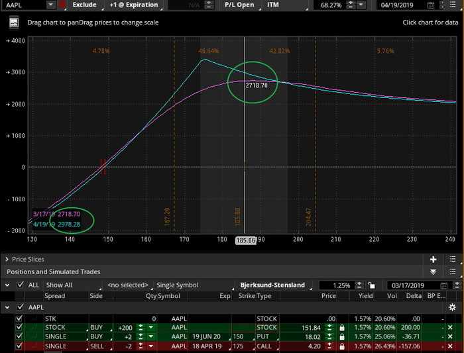The height and width of the screenshot is (353, 464).
Task: Click chart icon in the STOCK BUY row
Action: [x=34, y=328]
